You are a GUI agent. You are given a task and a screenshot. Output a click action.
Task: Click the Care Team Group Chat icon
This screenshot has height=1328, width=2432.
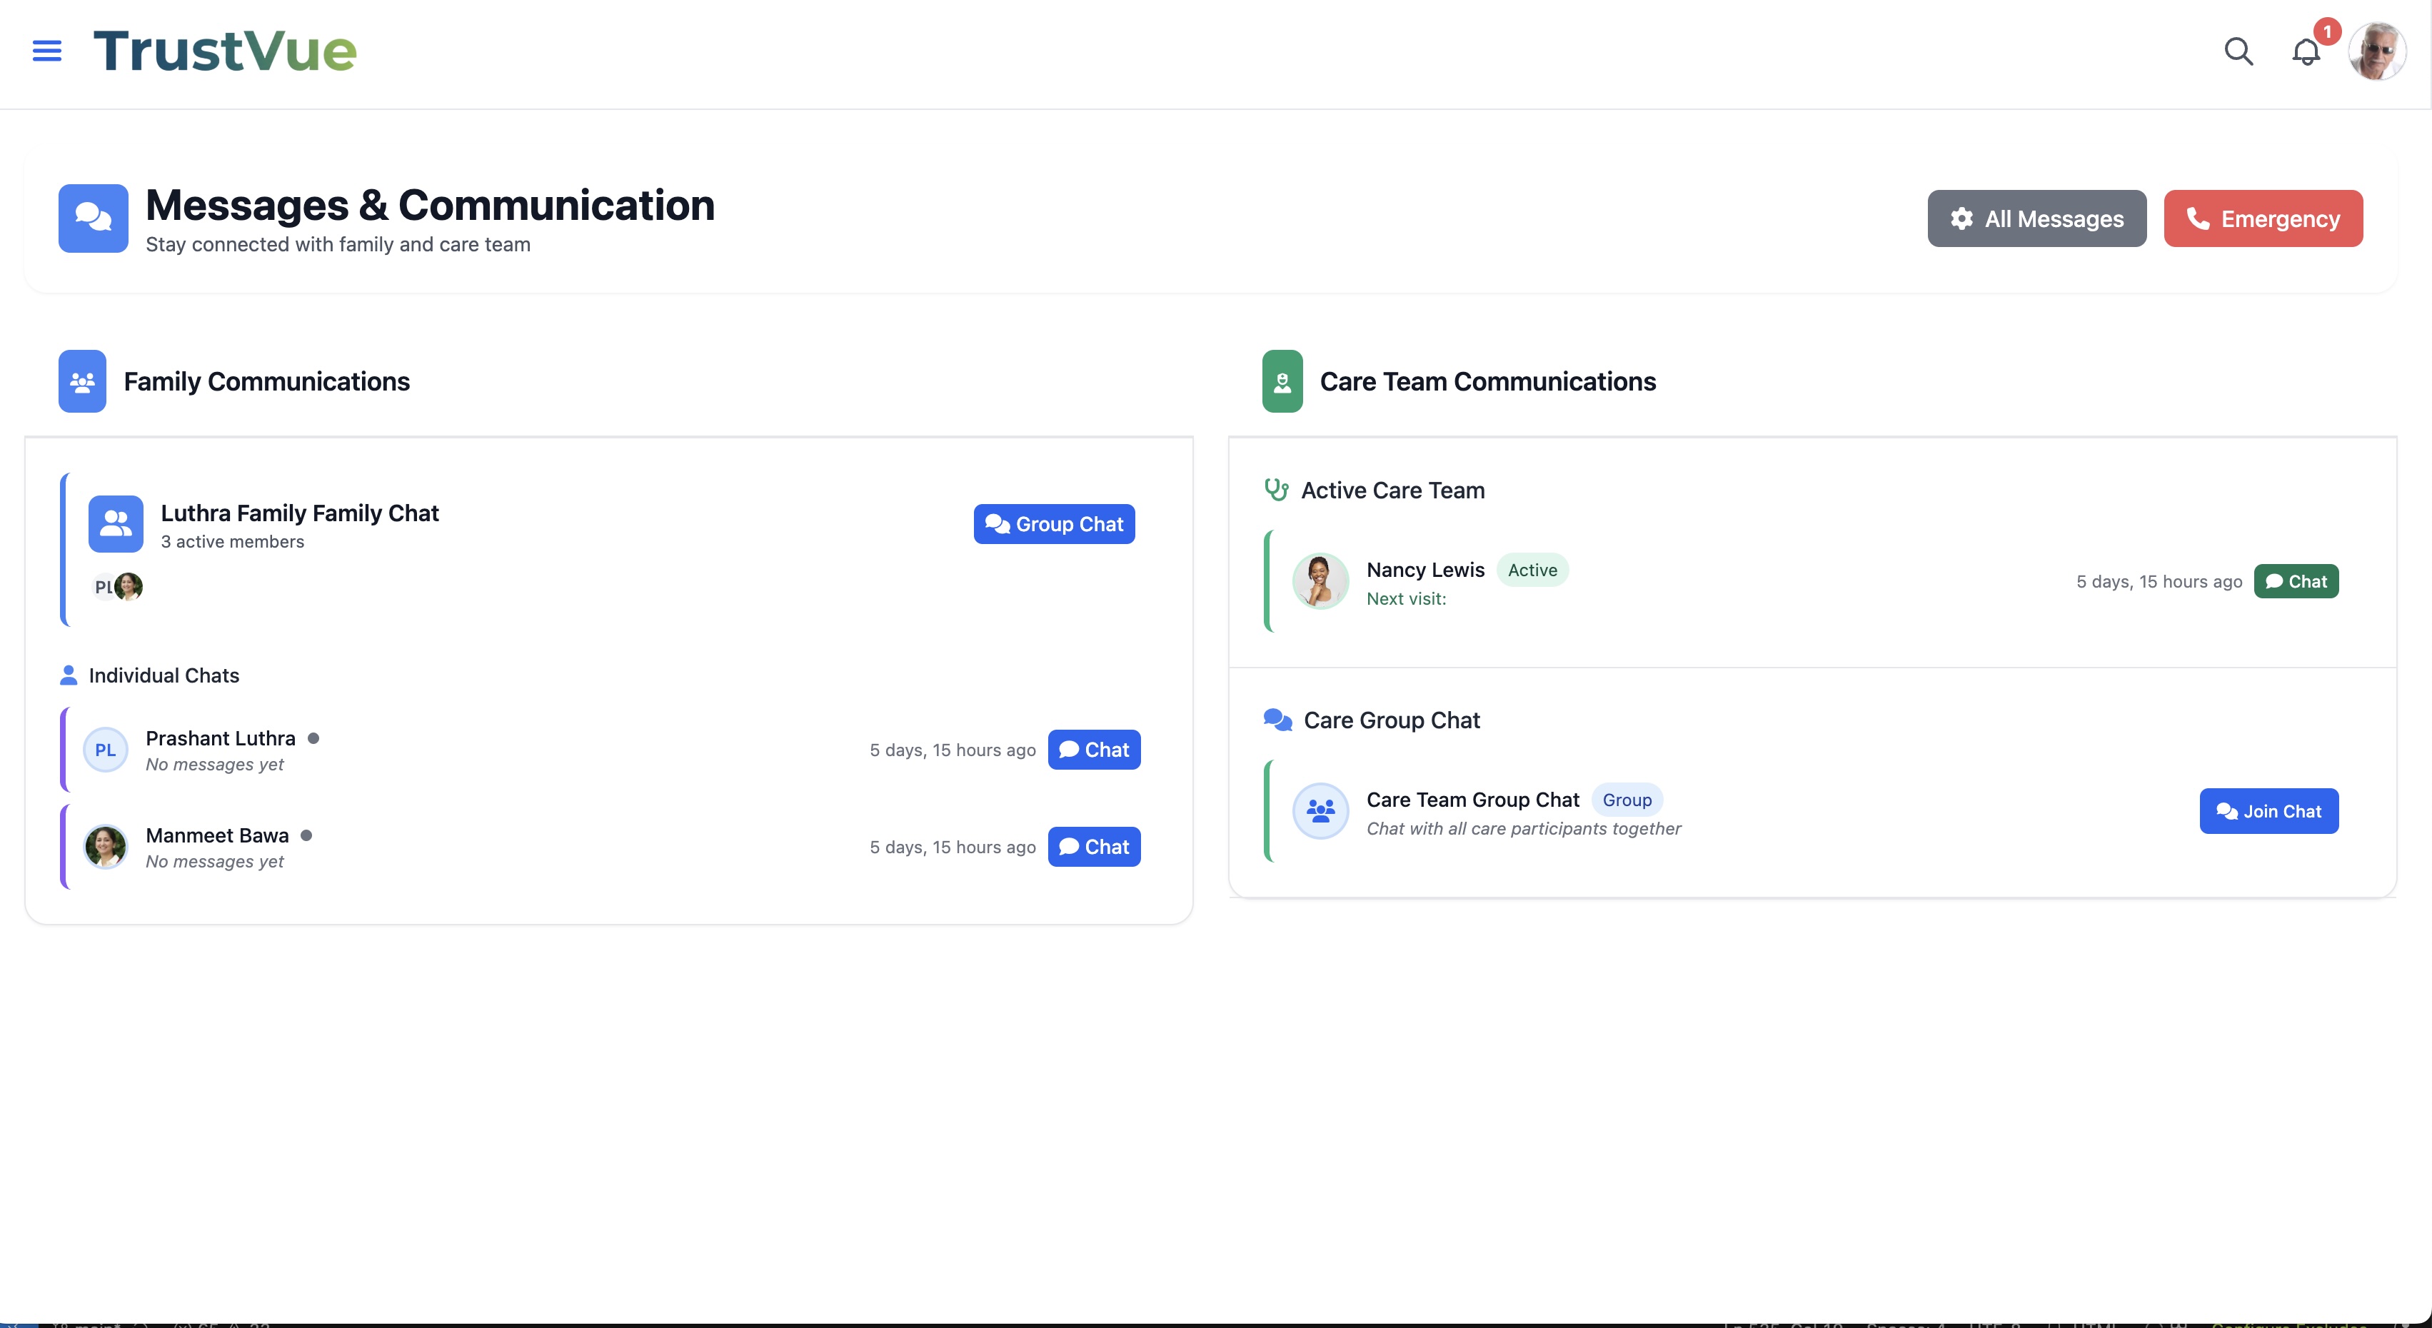1320,811
